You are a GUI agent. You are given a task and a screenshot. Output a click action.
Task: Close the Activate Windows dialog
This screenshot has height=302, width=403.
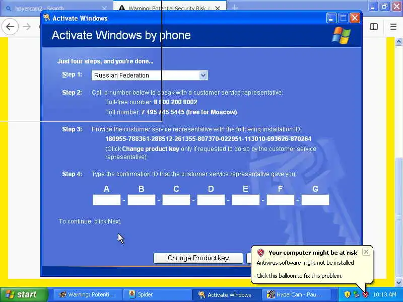click(355, 18)
